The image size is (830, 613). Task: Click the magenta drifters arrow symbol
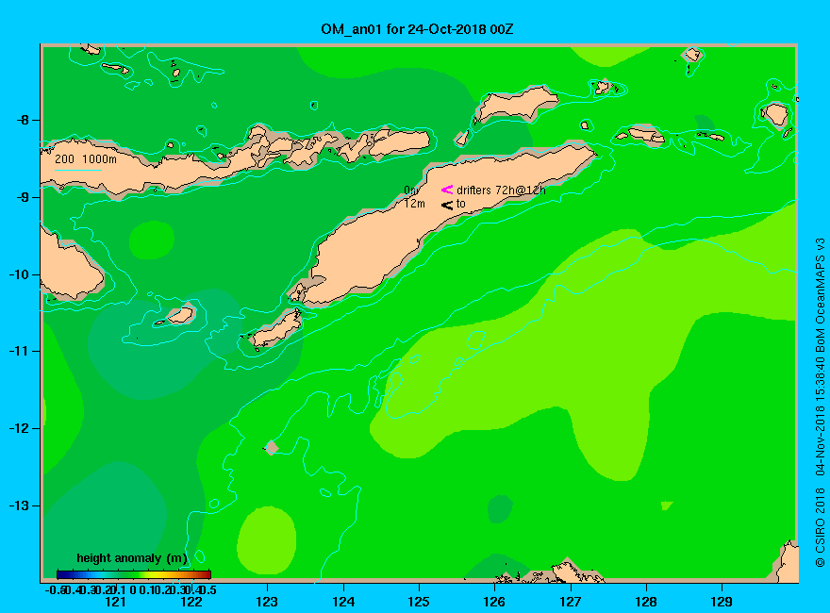pos(447,190)
